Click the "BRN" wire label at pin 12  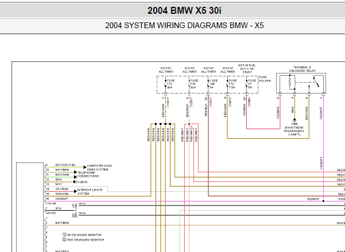pos(59,180)
